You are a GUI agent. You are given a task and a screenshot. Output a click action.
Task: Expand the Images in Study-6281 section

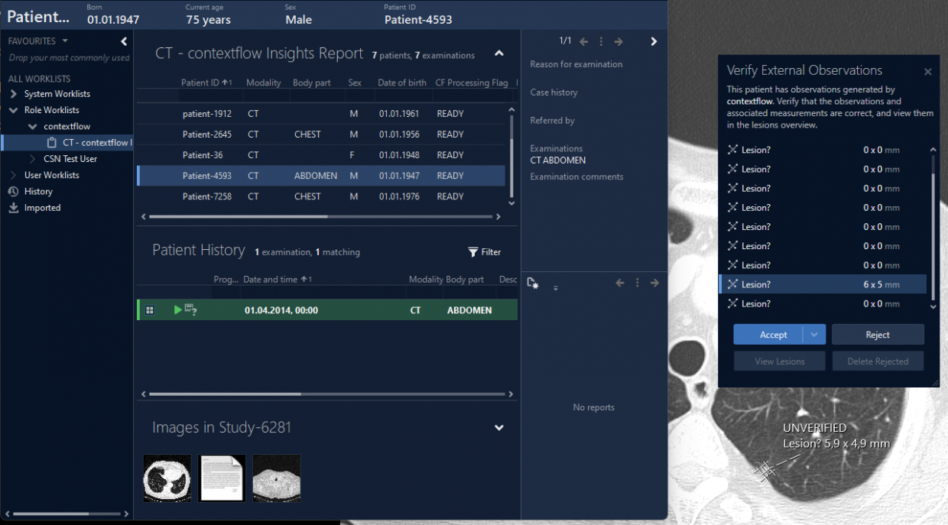click(x=499, y=428)
